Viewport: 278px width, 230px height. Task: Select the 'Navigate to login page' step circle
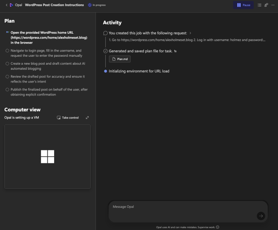coord(7,51)
